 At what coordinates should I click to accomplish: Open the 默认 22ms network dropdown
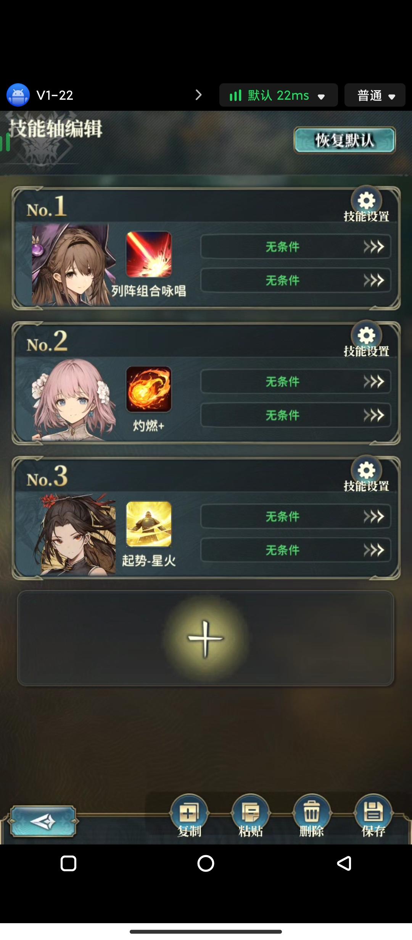coord(278,95)
